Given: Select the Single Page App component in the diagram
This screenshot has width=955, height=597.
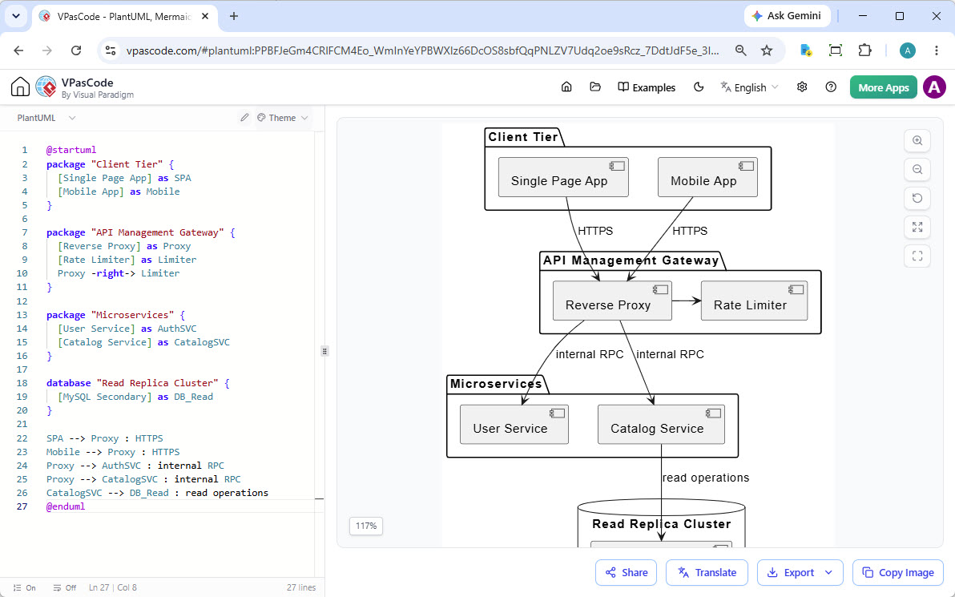Looking at the screenshot, I should (x=563, y=177).
